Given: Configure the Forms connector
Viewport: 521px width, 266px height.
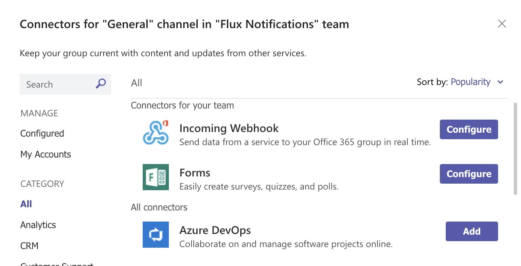Looking at the screenshot, I should pyautogui.click(x=469, y=174).
